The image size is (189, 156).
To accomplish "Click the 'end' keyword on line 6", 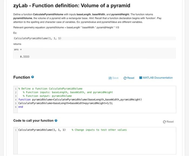I will [21, 107].
